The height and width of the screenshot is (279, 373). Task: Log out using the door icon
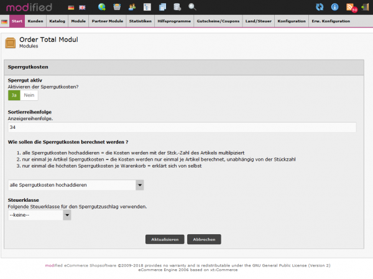click(x=366, y=7)
